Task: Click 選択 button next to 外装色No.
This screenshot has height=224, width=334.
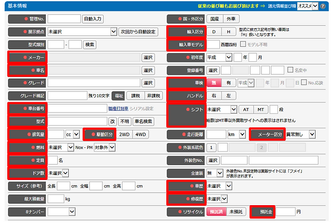Action: (x=213, y=160)
